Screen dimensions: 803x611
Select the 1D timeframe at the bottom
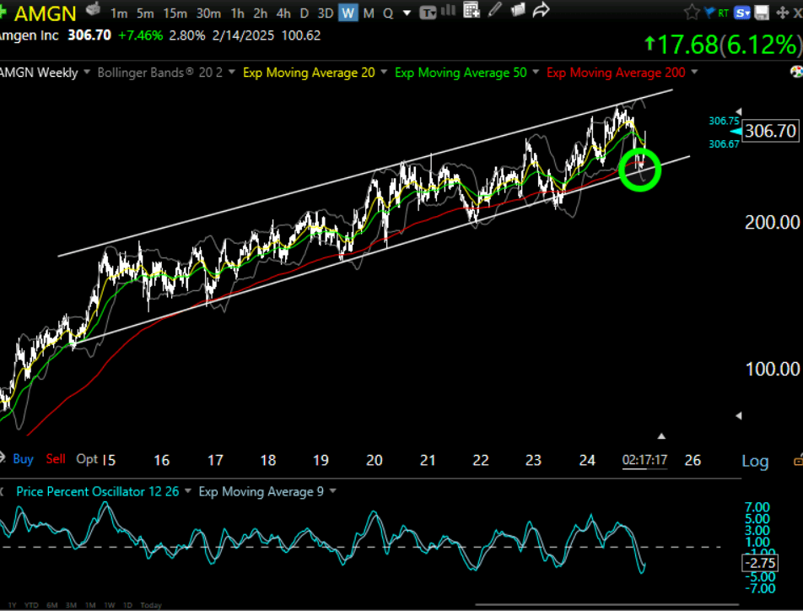pos(128,605)
